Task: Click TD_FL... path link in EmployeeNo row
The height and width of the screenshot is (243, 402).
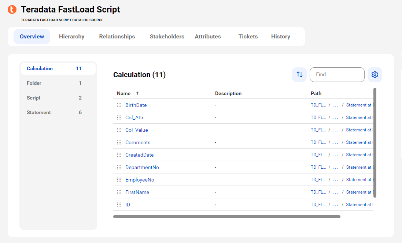Action: tap(318, 180)
